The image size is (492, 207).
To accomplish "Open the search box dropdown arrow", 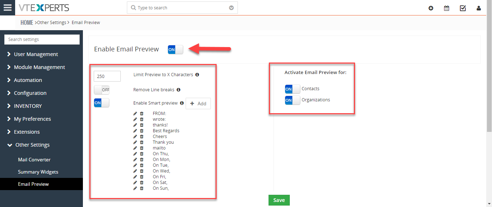I will (x=231, y=8).
